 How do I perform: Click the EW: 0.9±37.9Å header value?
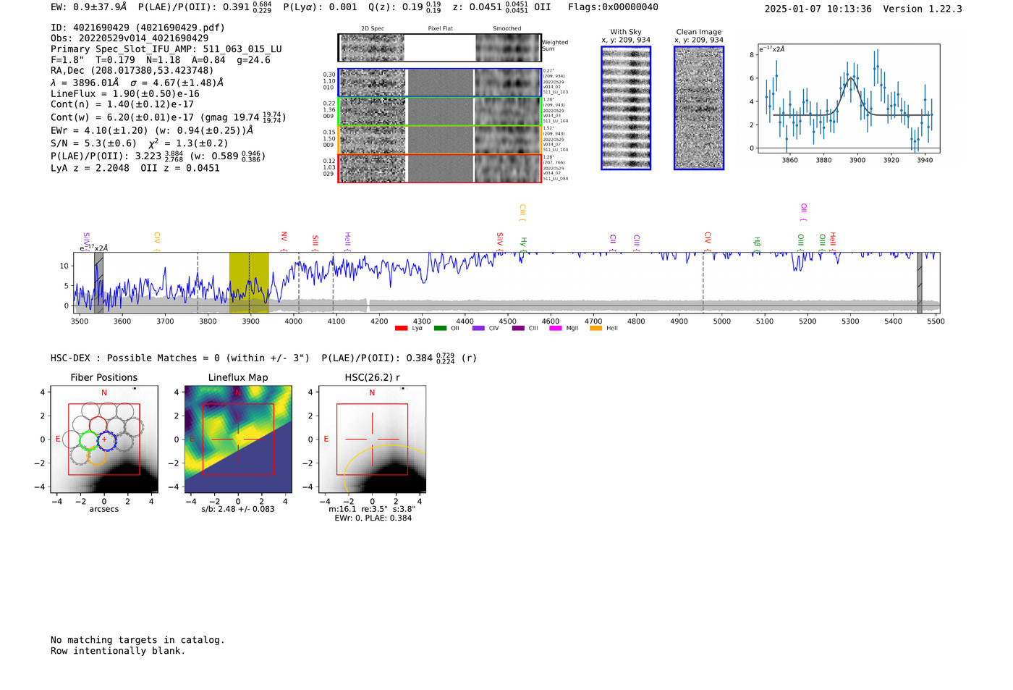[x=89, y=7]
